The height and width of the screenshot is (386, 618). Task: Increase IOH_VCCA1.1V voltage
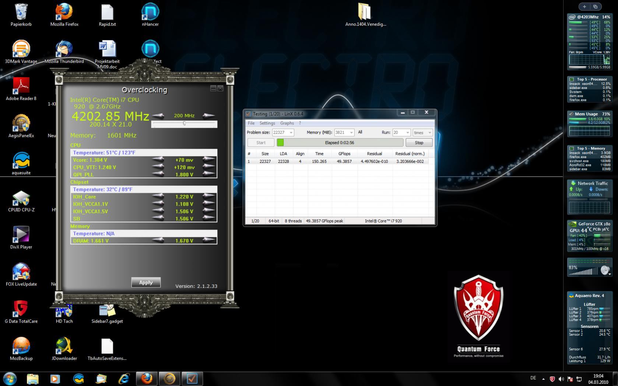coord(209,204)
